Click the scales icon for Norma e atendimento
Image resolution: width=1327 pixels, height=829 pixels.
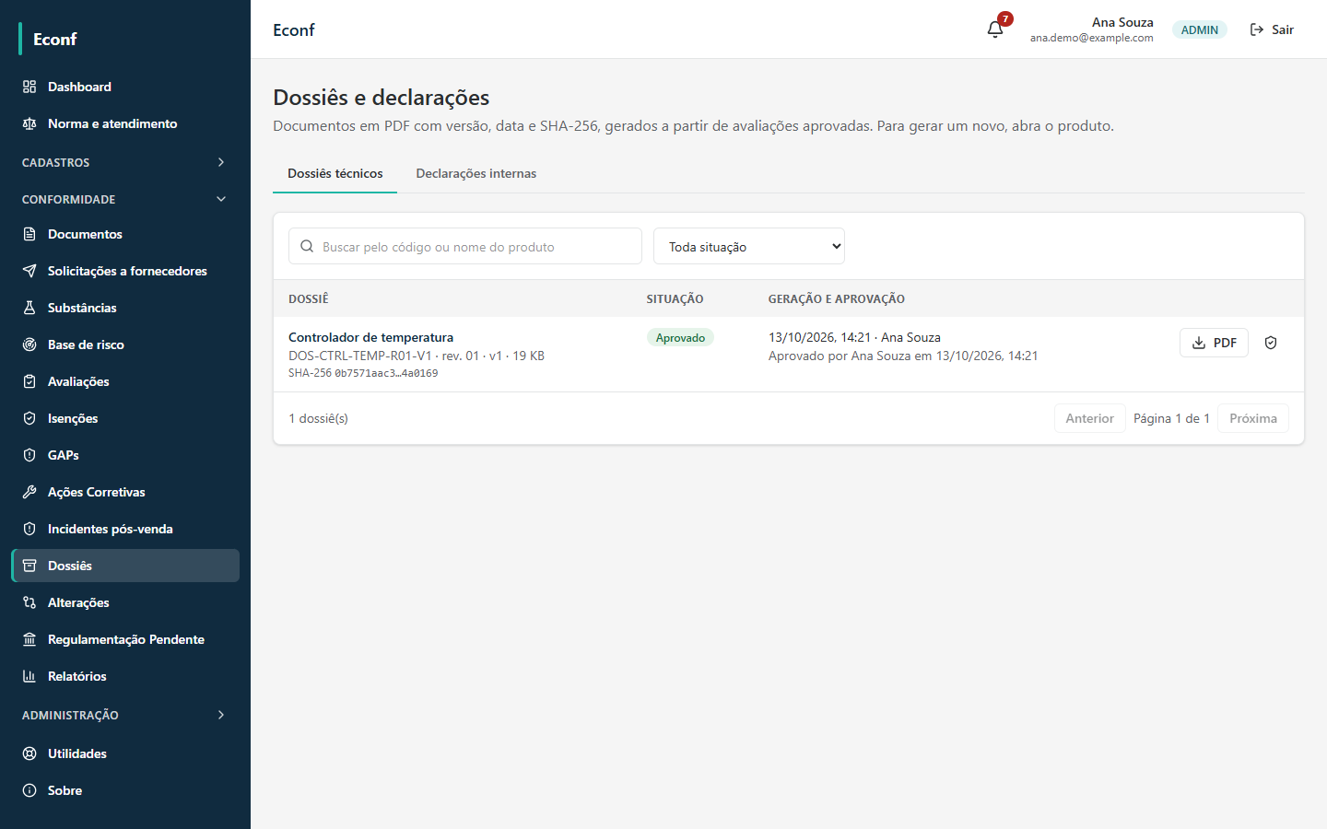tap(29, 123)
